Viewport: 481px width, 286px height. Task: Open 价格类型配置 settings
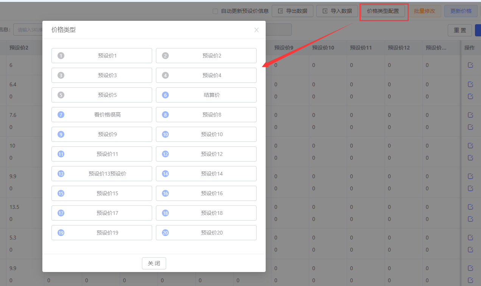coord(383,11)
